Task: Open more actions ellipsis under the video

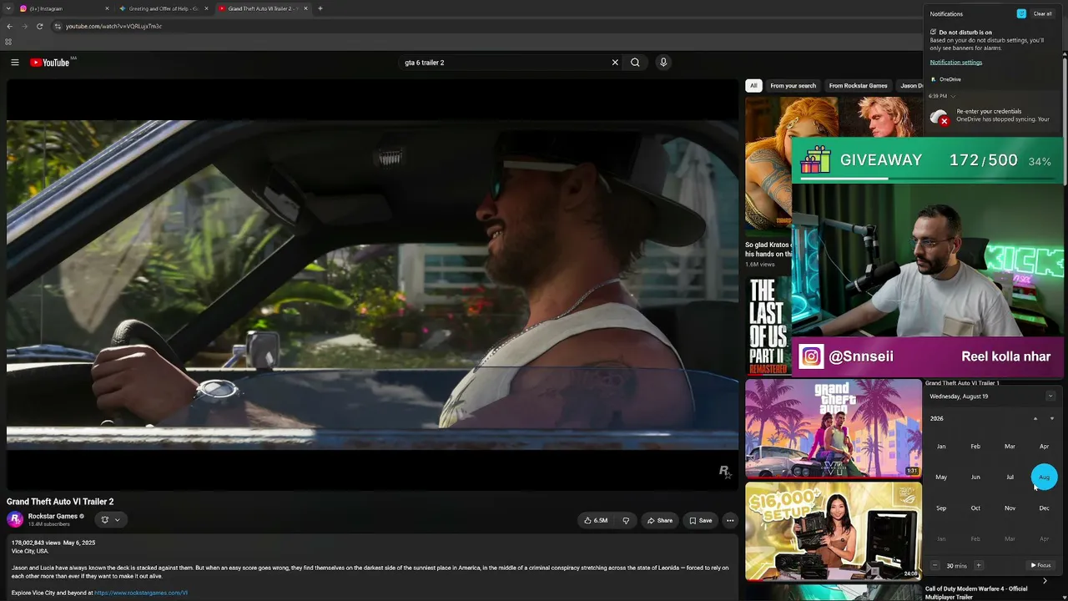Action: 730,521
